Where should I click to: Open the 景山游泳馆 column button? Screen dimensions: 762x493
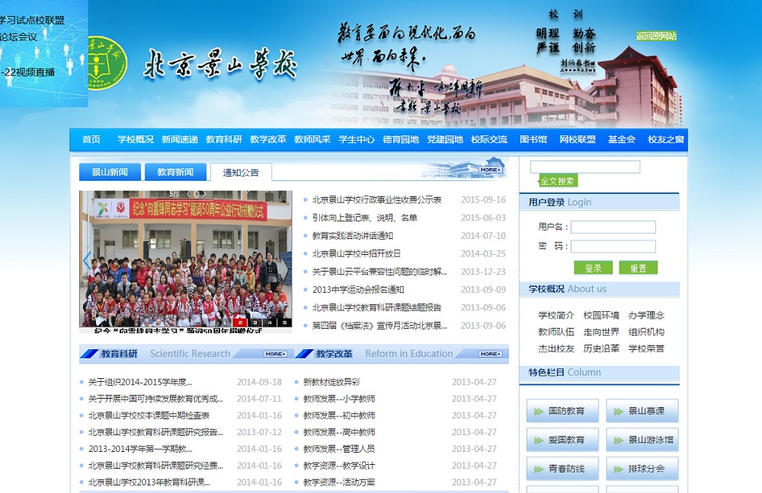[642, 440]
